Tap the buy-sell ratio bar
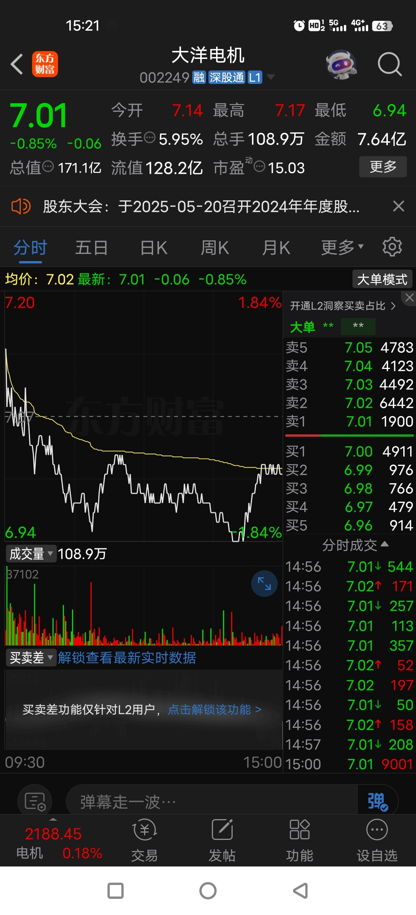 pyautogui.click(x=349, y=436)
